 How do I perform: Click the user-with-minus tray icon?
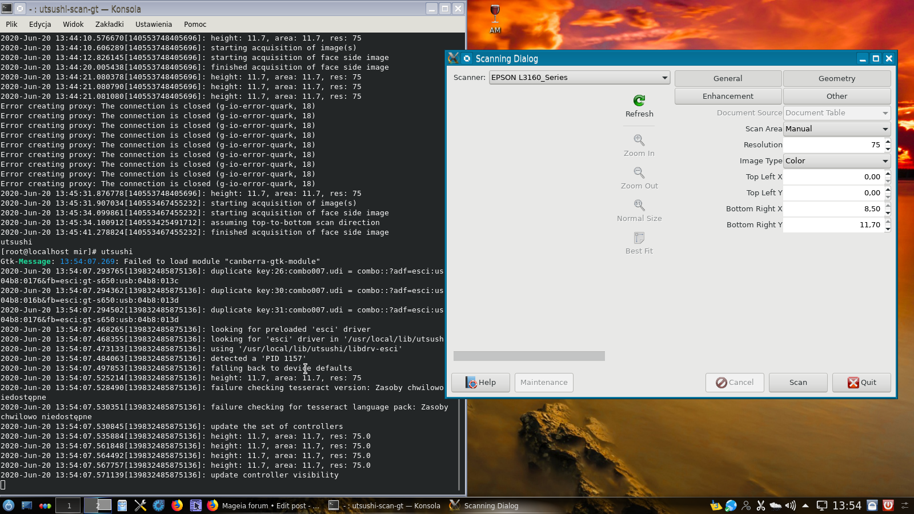tap(746, 505)
